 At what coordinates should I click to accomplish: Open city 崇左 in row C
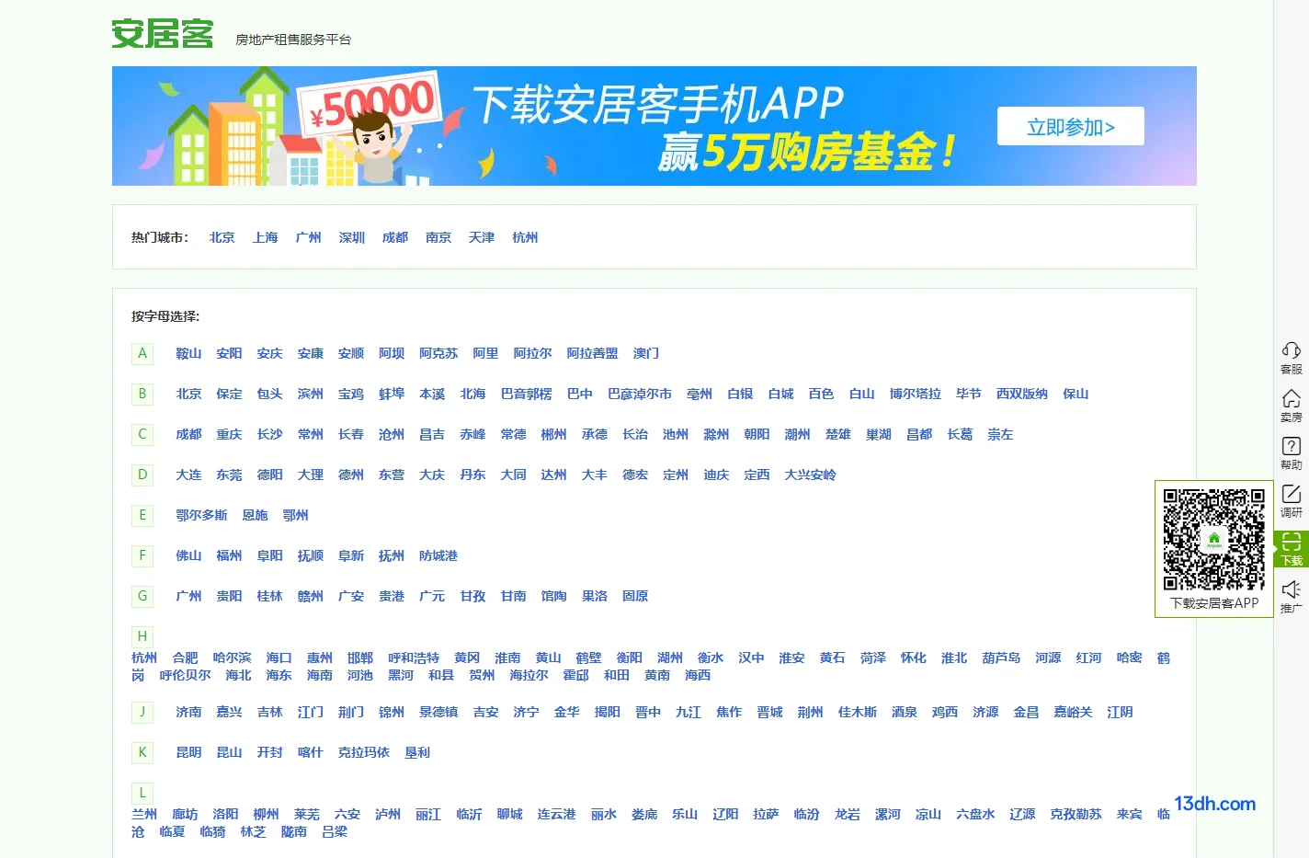(1000, 434)
